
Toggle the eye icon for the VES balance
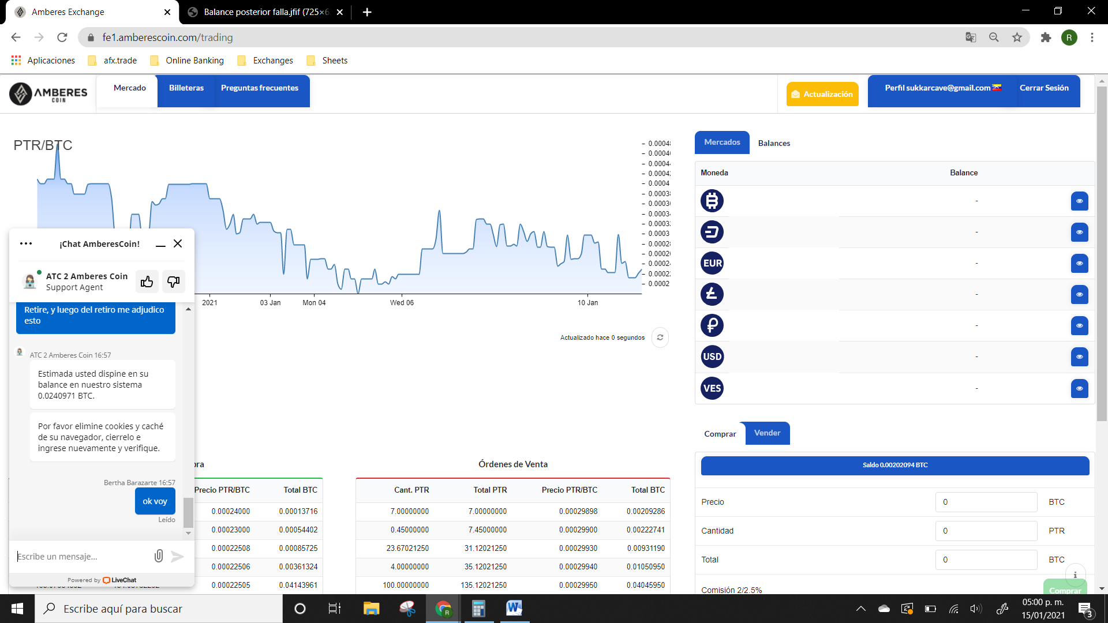coord(1079,388)
